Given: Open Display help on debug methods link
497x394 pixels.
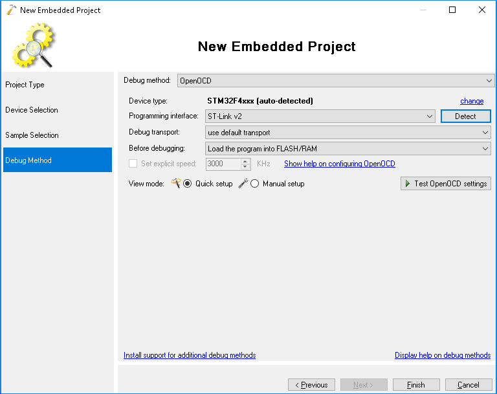Looking at the screenshot, I should 443,355.
